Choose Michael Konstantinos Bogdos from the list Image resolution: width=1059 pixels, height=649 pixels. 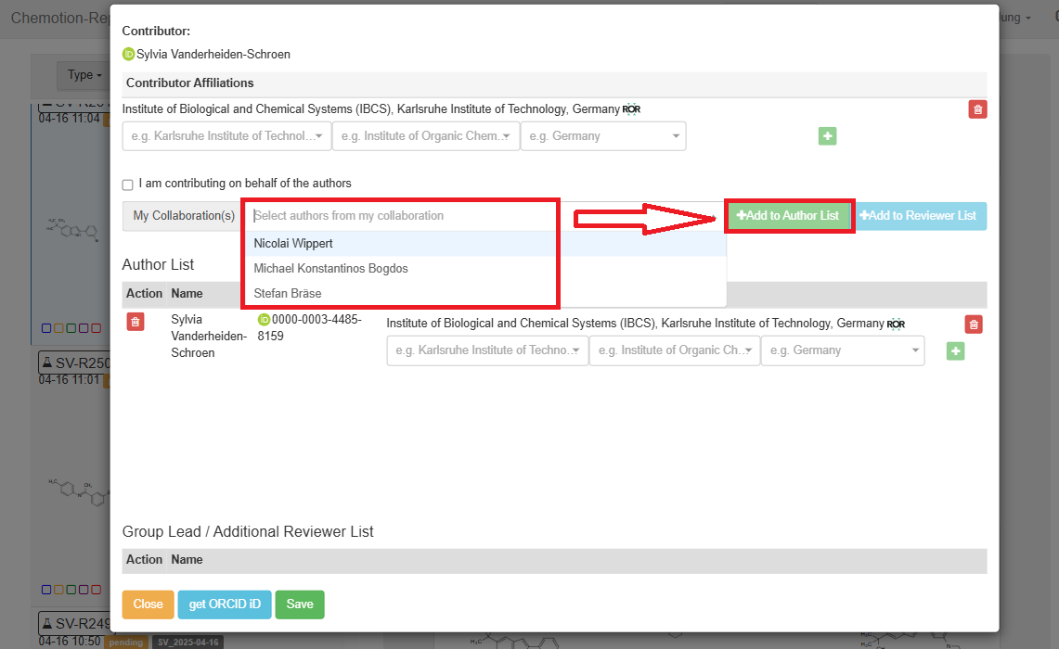330,269
